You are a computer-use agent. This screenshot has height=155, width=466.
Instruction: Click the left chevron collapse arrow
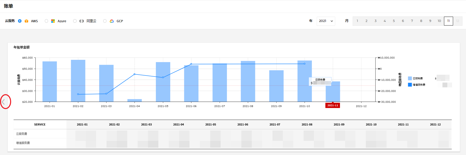coord(4,102)
